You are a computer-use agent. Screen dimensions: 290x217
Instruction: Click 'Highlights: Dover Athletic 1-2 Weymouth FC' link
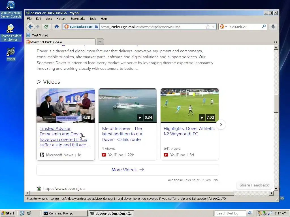(189, 131)
